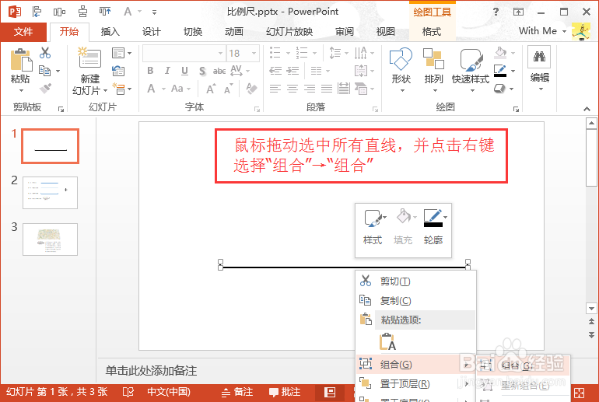The height and width of the screenshot is (402, 599).
Task: Open the font color dropdown arrow
Action: [x=163, y=89]
